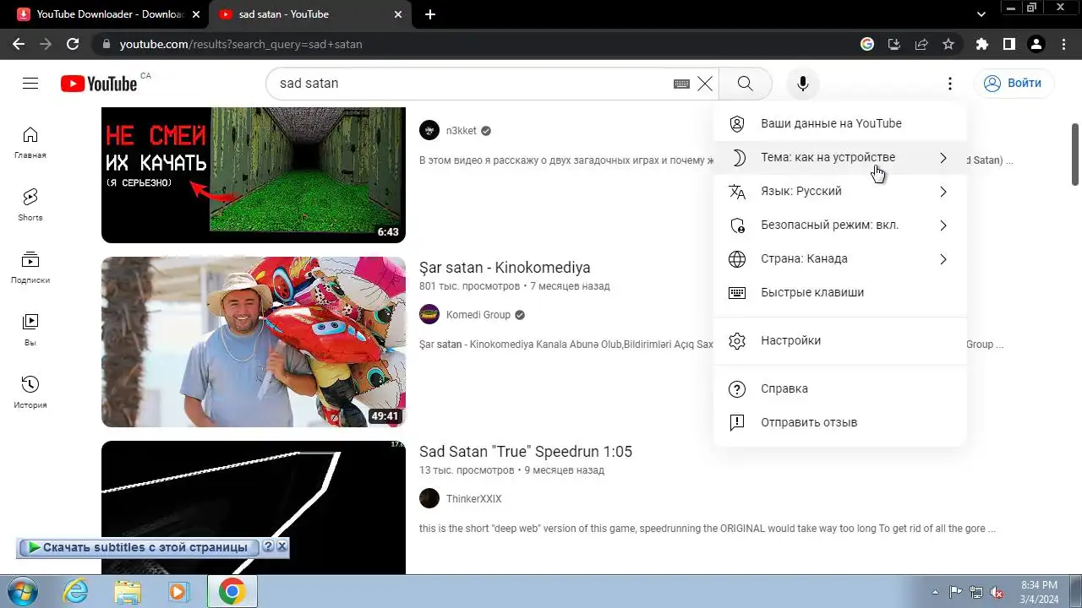
Task: Expand the Страна: Канада submenu
Action: pyautogui.click(x=839, y=258)
